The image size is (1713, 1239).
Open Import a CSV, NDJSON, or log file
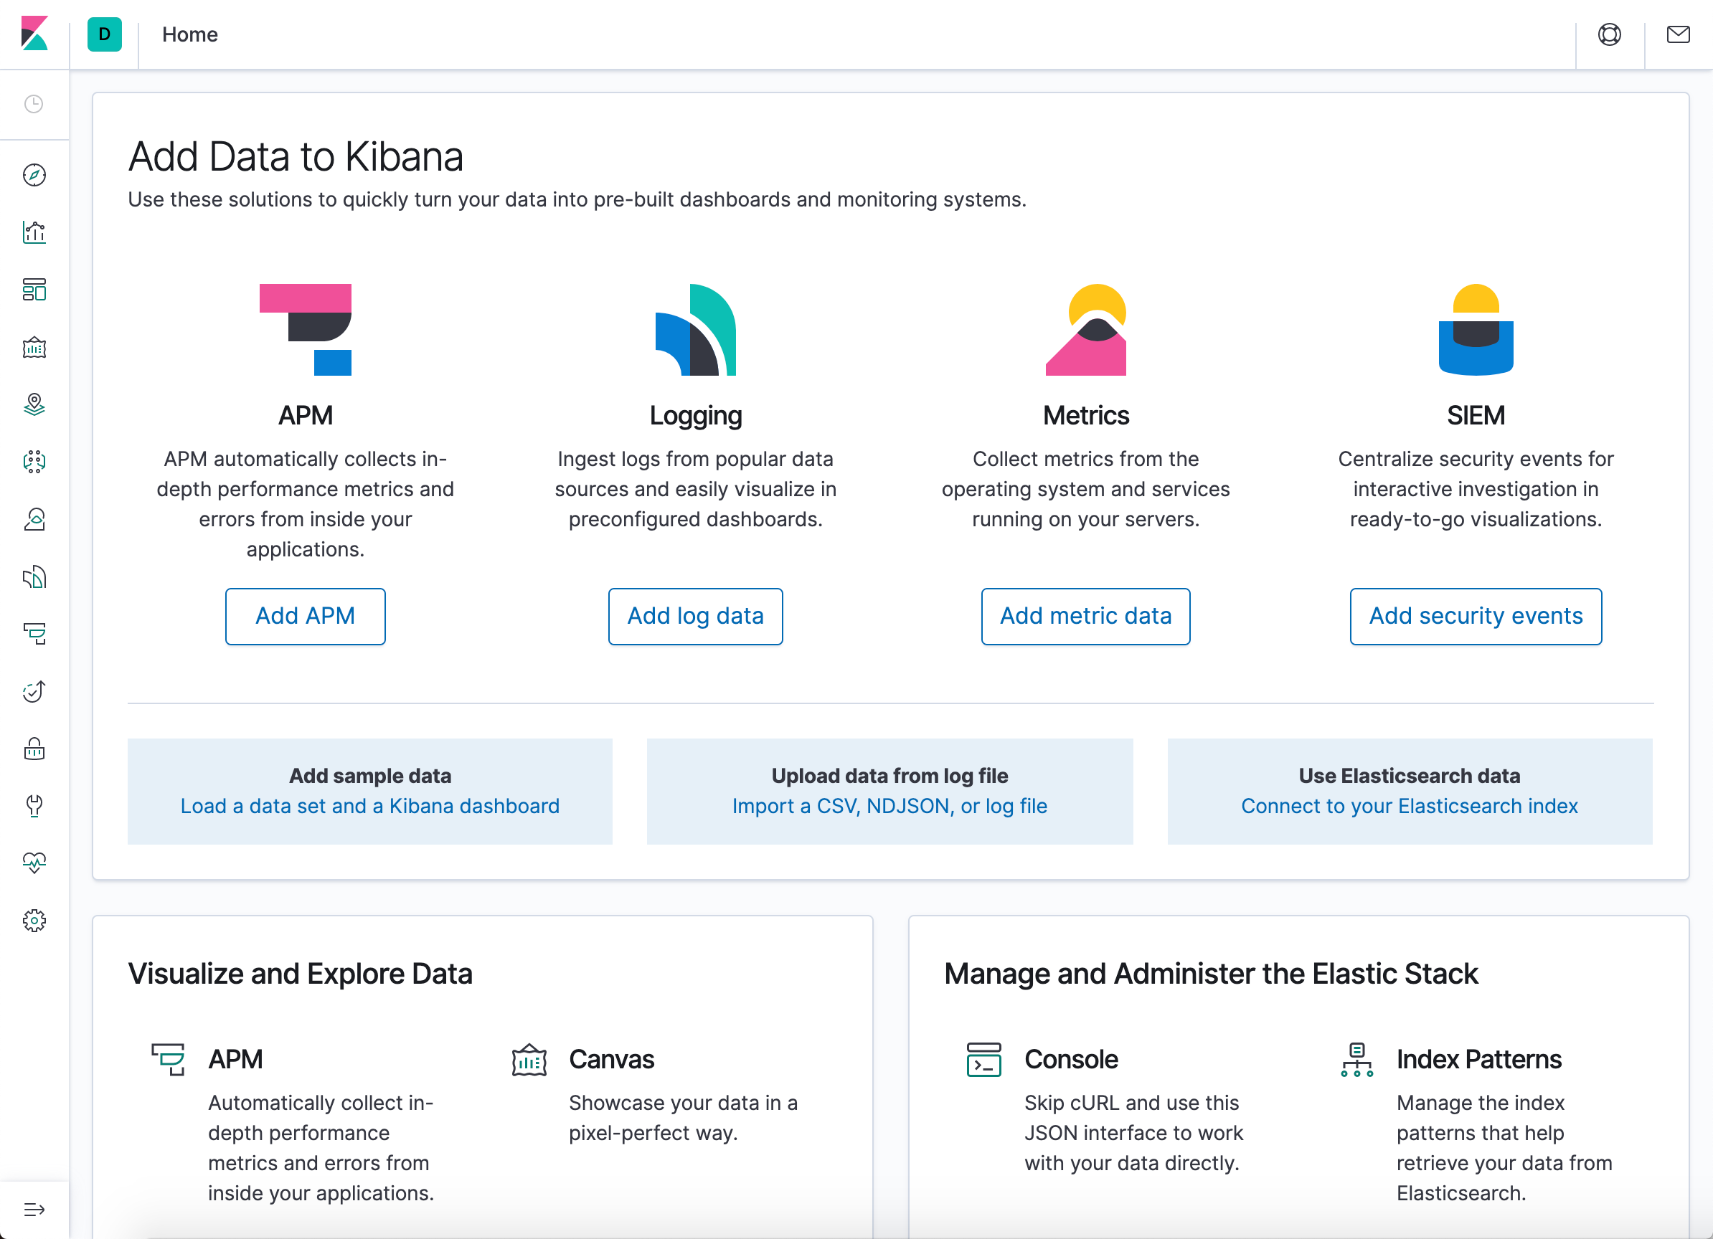pyautogui.click(x=889, y=807)
